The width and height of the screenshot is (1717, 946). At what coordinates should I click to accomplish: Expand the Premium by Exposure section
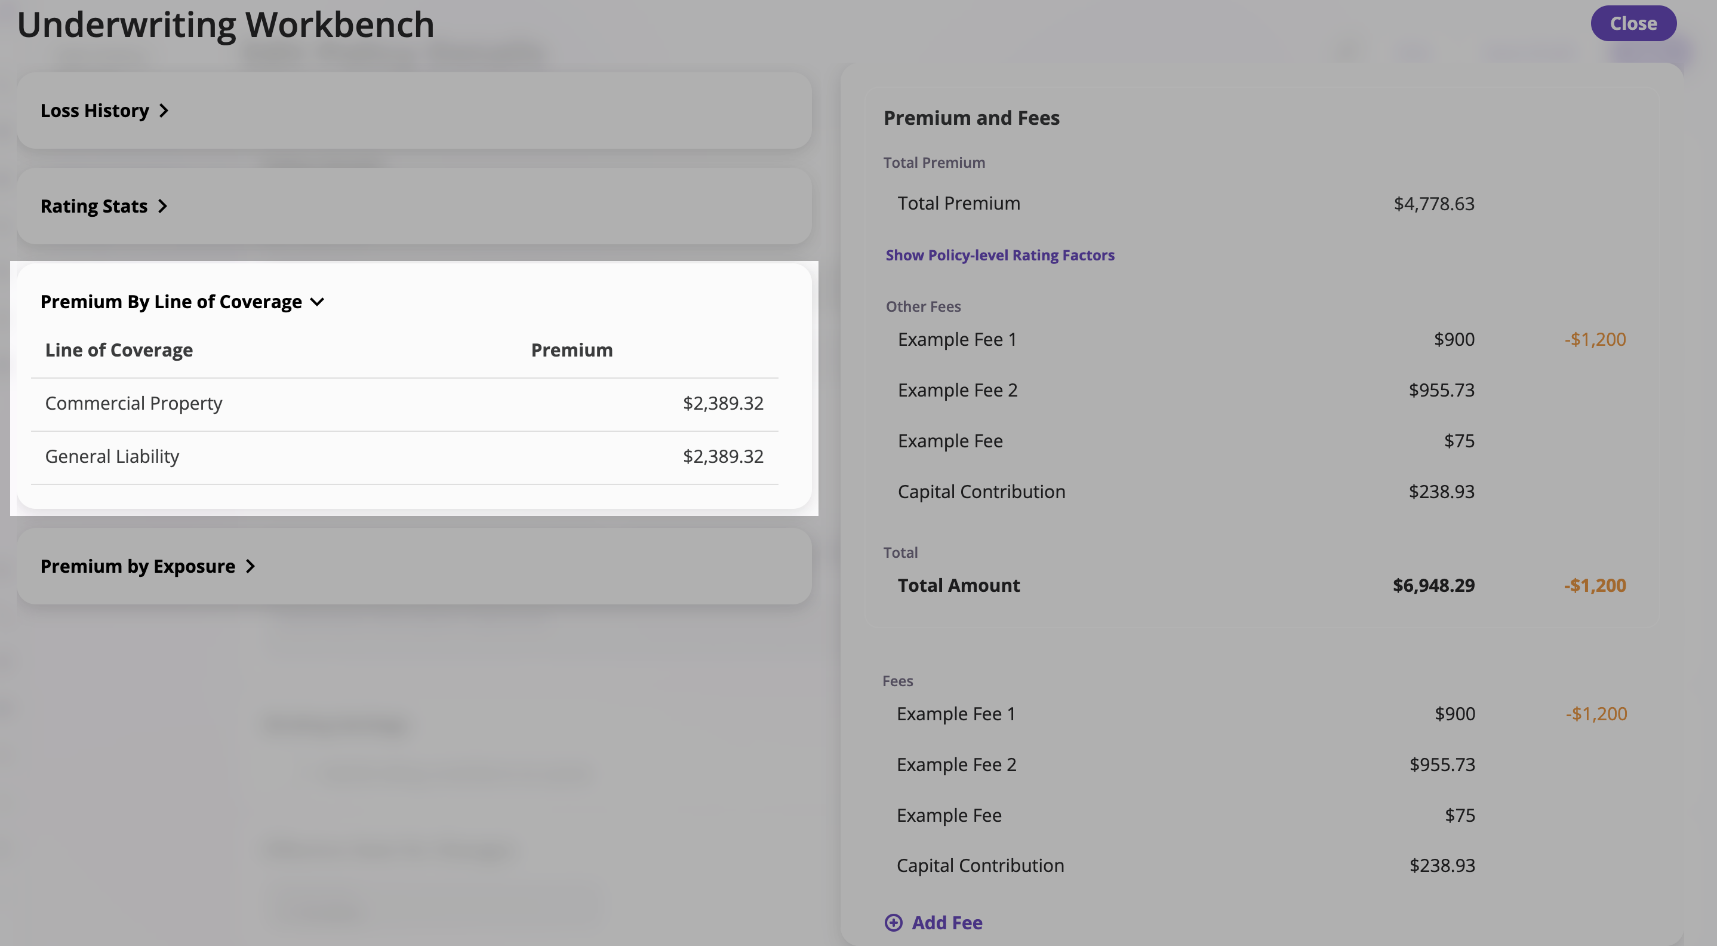point(138,566)
